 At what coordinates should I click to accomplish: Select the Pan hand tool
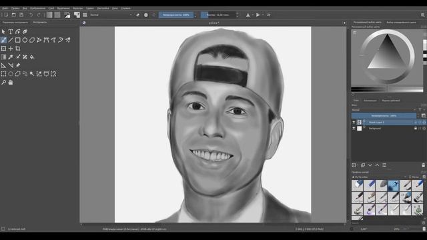[x=11, y=82]
